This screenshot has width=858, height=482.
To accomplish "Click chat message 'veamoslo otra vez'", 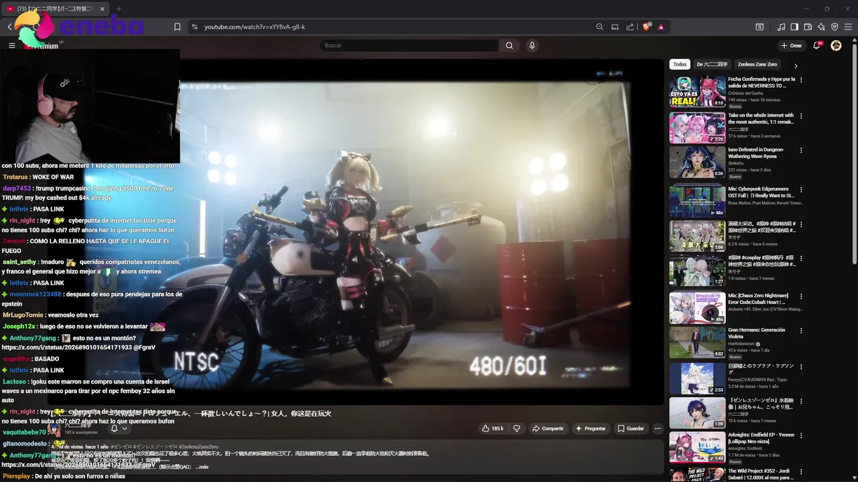I will pos(72,315).
